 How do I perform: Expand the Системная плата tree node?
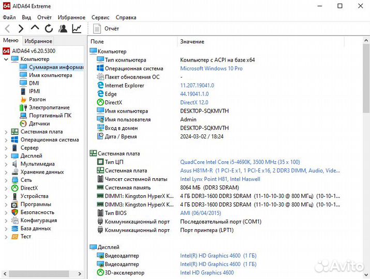click(x=6, y=132)
